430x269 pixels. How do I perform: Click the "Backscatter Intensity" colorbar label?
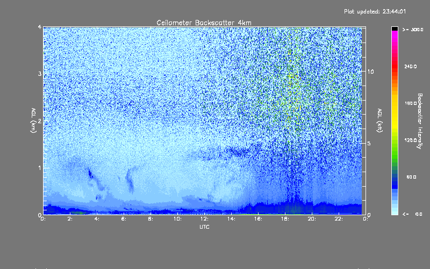420,121
